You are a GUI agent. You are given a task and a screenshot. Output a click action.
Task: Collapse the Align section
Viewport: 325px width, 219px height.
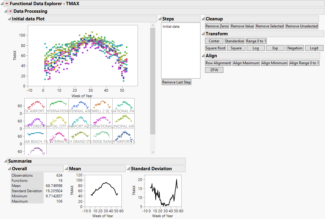pos(203,56)
